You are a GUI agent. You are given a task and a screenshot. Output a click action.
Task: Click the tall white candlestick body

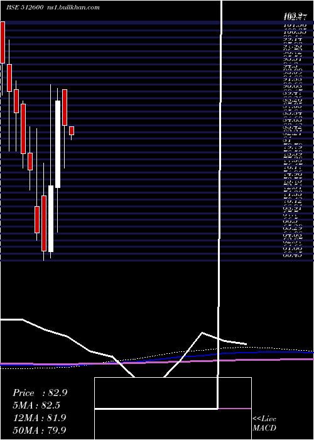point(58,144)
